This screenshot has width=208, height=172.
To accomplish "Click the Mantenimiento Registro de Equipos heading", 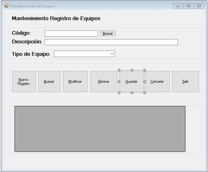I will click(56, 18).
